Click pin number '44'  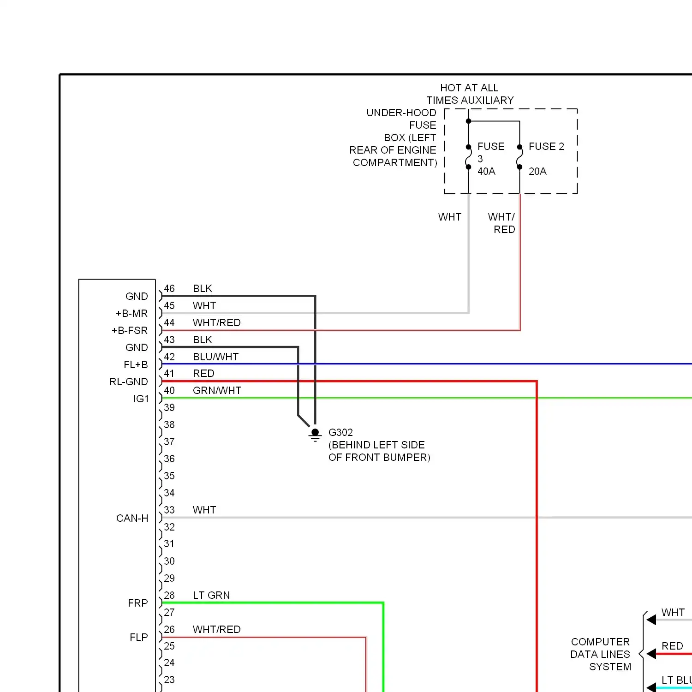(x=169, y=322)
